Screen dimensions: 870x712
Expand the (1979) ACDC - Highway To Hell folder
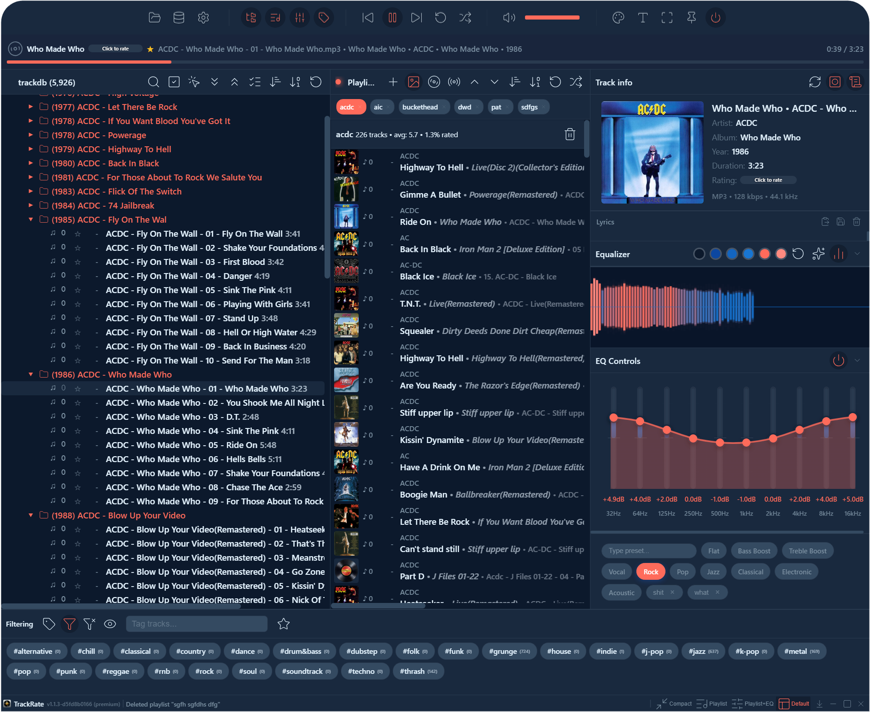click(30, 149)
